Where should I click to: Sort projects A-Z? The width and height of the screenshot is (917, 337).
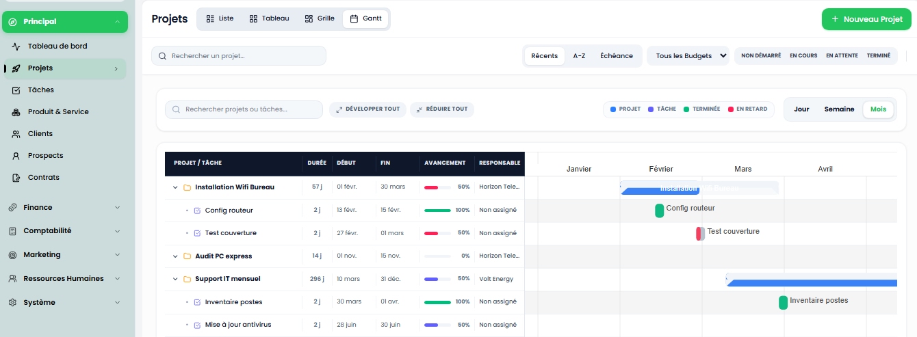click(579, 56)
